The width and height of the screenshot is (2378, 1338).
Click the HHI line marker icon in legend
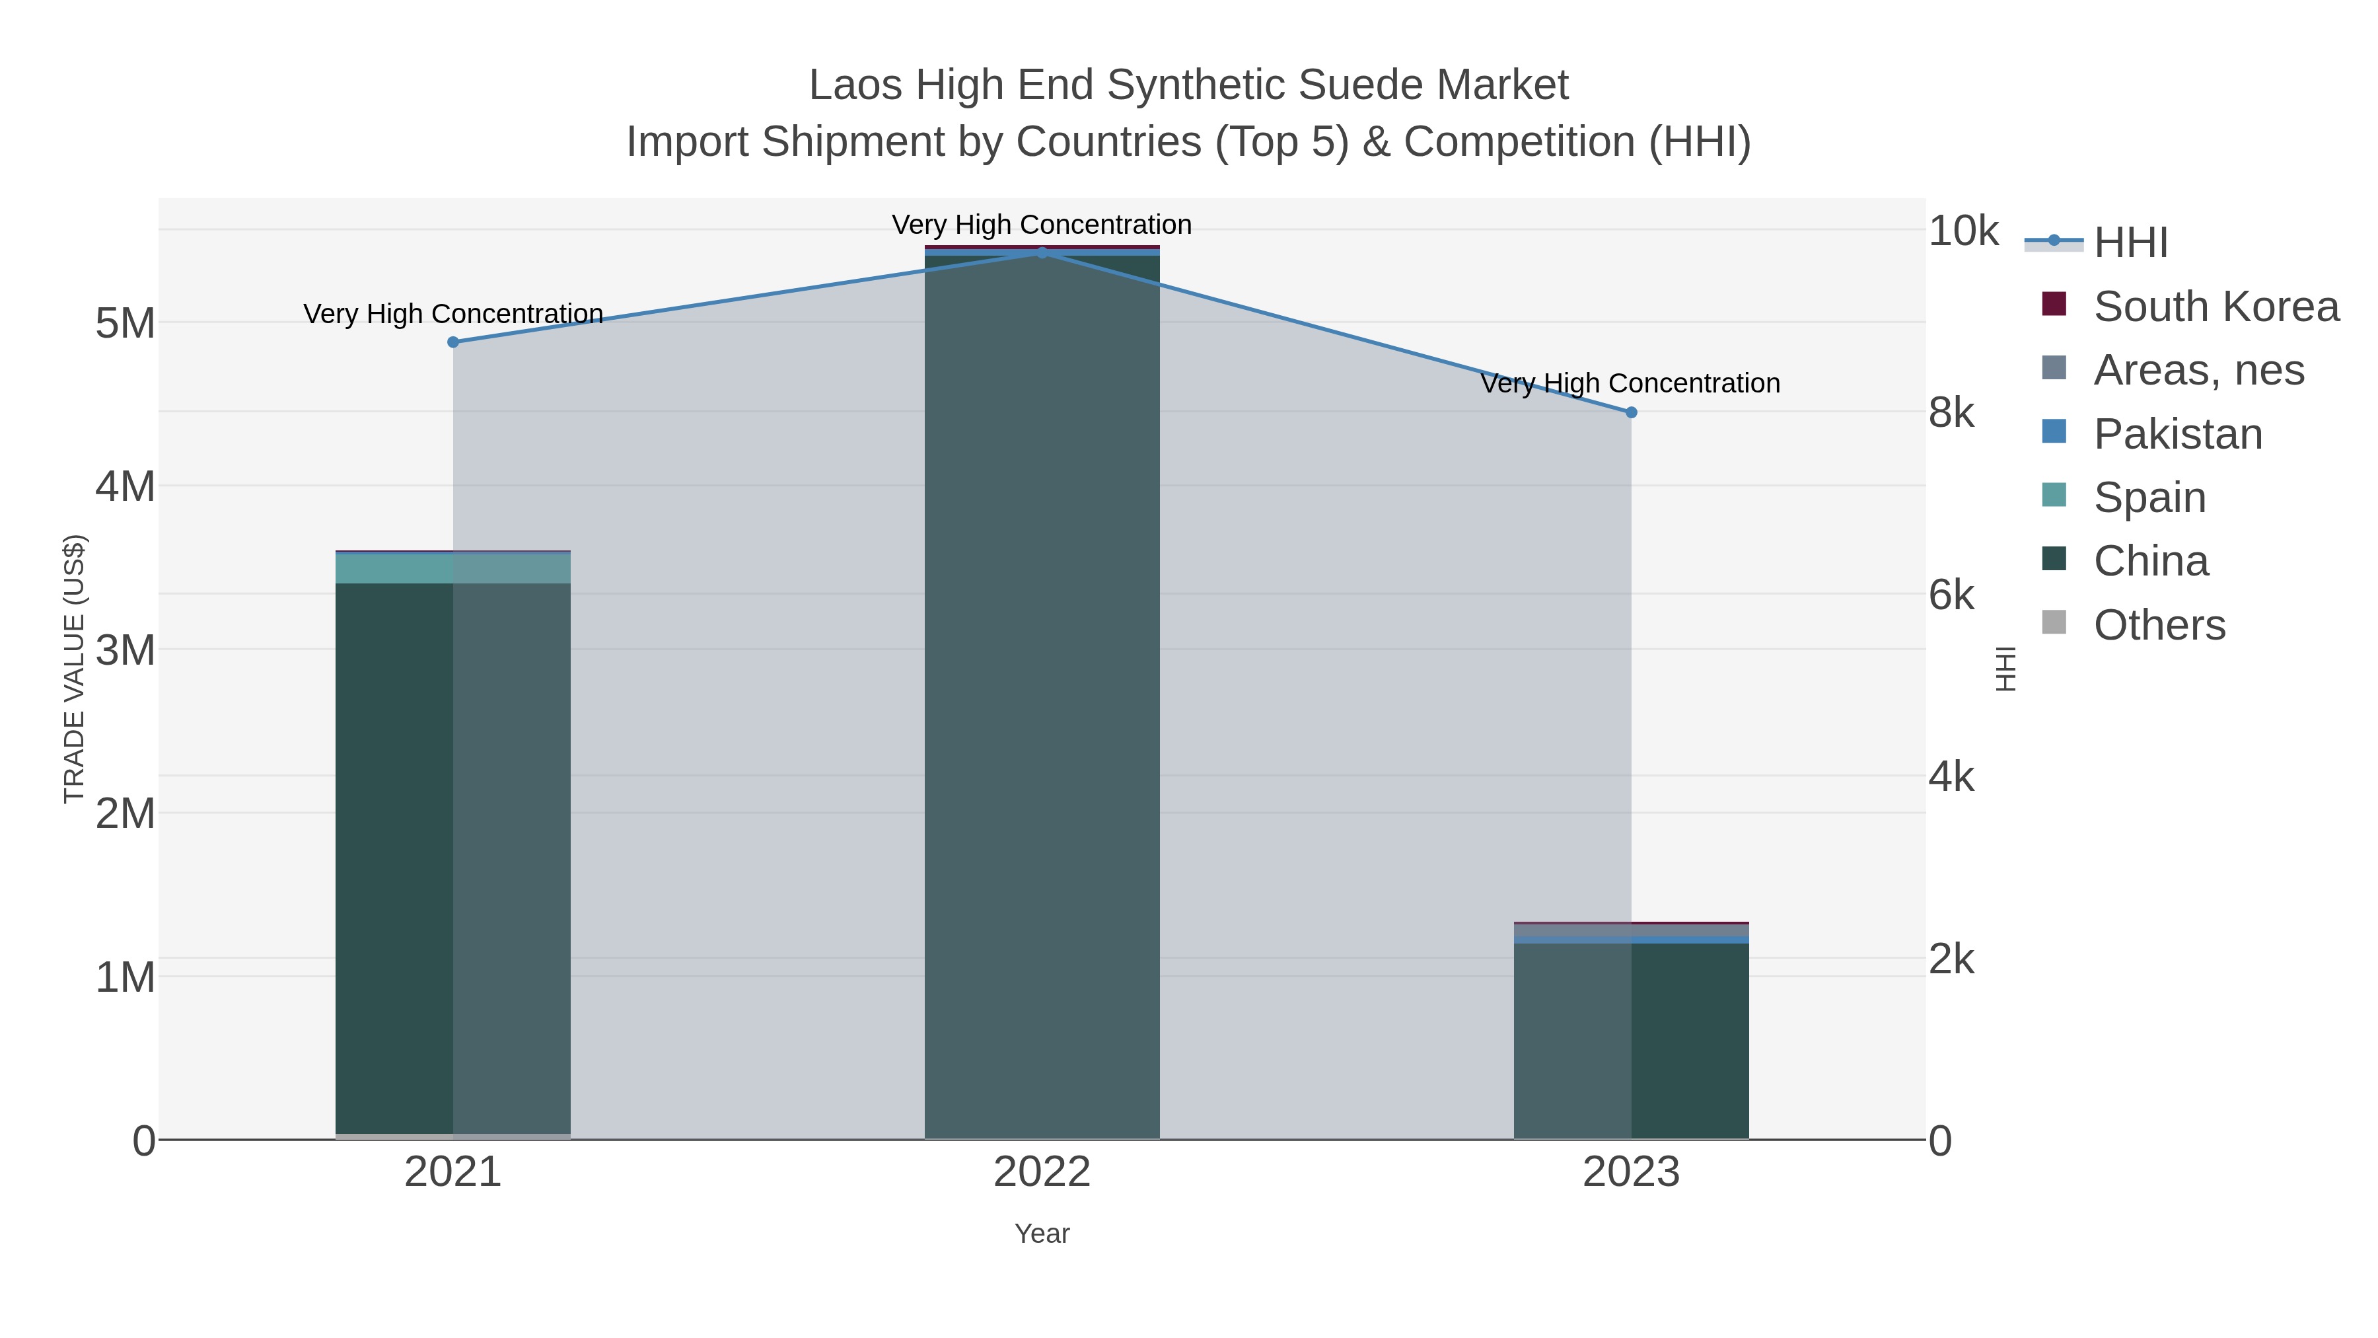coord(2054,241)
